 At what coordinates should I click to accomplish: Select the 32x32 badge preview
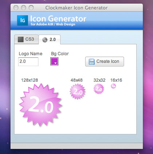[99, 89]
